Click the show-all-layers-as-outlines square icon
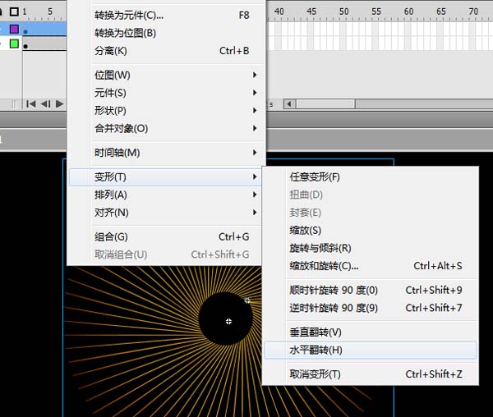 point(14,12)
